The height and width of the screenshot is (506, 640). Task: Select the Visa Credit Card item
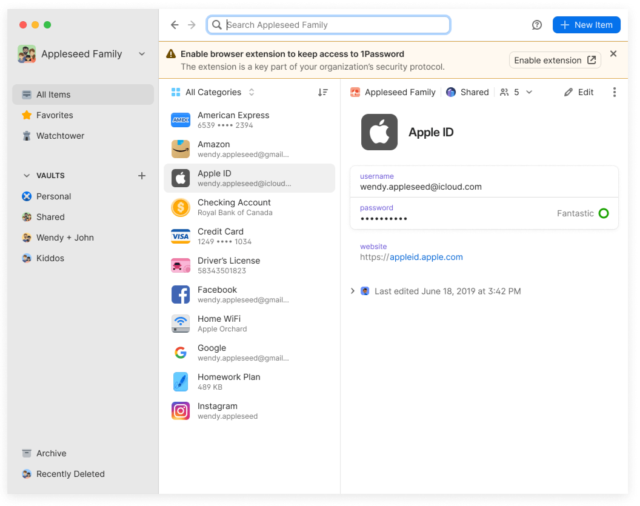pyautogui.click(x=249, y=236)
